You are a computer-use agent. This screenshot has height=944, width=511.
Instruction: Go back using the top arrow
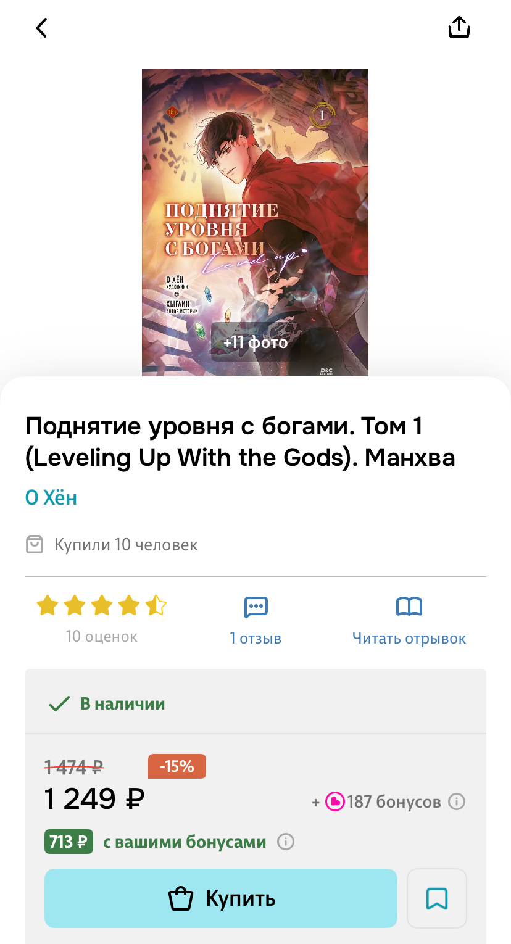coord(41,28)
